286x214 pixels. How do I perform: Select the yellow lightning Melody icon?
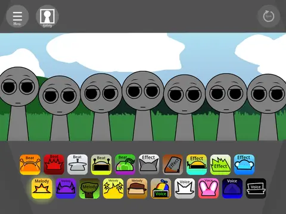(x=113, y=188)
